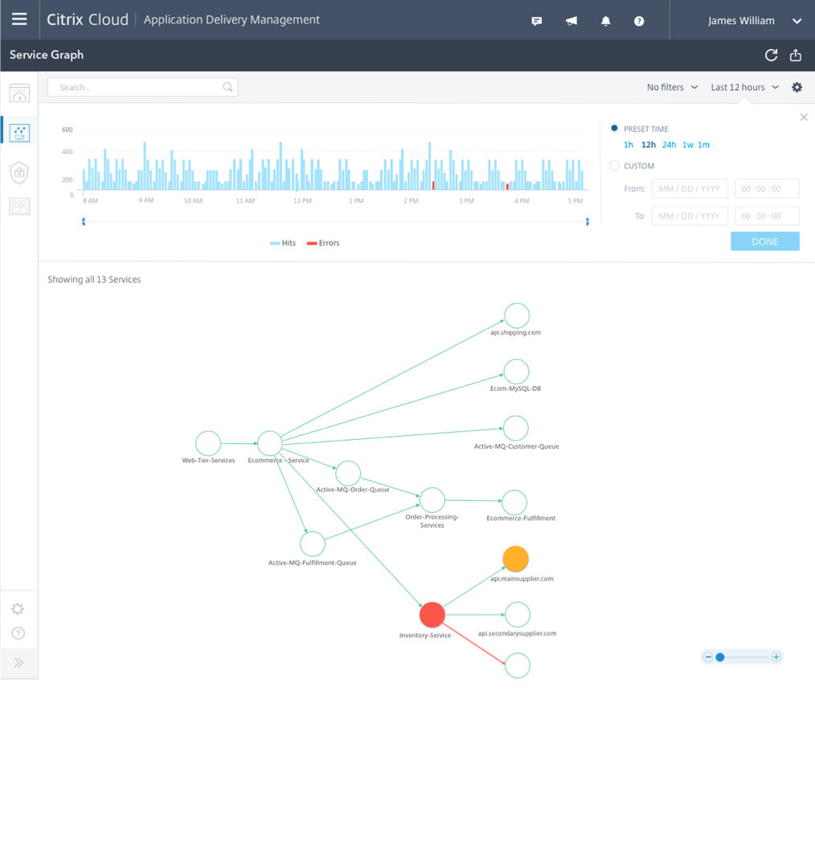This screenshot has height=846, width=815.
Task: Click the export share icon
Action: pyautogui.click(x=796, y=55)
